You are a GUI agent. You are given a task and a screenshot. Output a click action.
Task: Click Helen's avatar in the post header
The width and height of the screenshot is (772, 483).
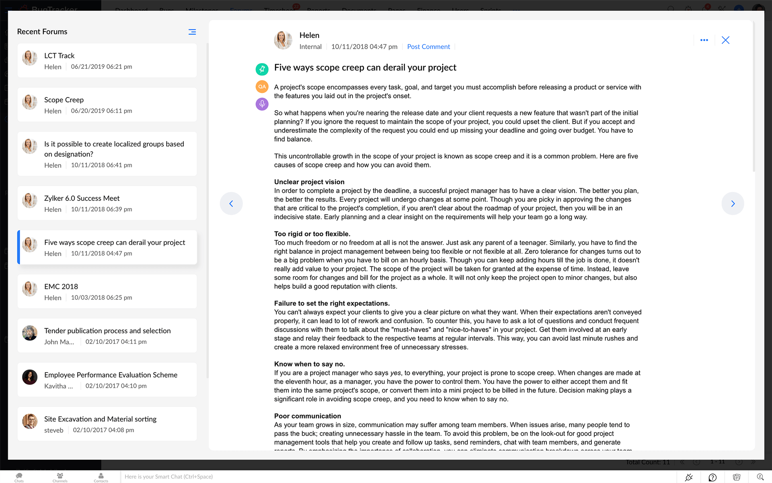pos(283,40)
